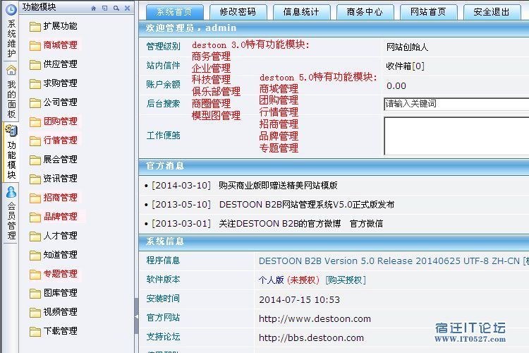This screenshot has width=529, height=353.
Task: Click the folder icon beside 公司管理
Action: click(x=35, y=102)
